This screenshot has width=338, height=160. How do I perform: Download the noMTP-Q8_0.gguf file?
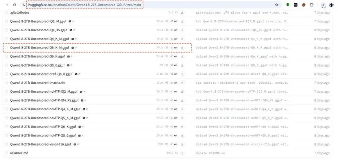[x=182, y=135]
